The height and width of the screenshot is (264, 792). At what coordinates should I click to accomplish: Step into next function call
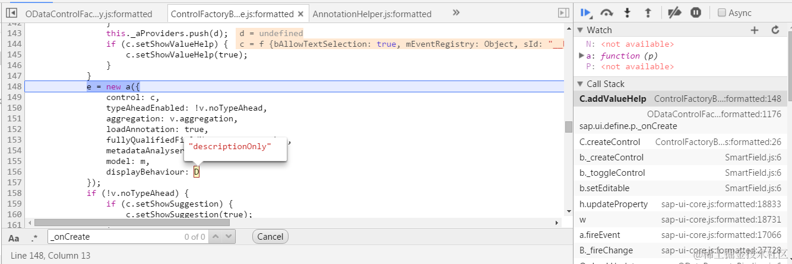click(x=627, y=12)
